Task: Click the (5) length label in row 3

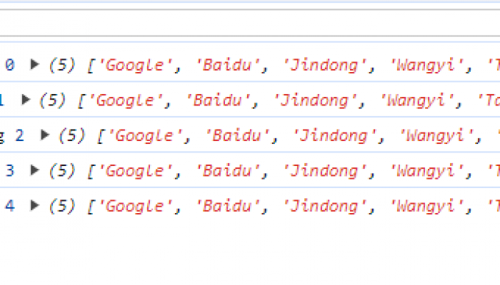Action: [62, 171]
